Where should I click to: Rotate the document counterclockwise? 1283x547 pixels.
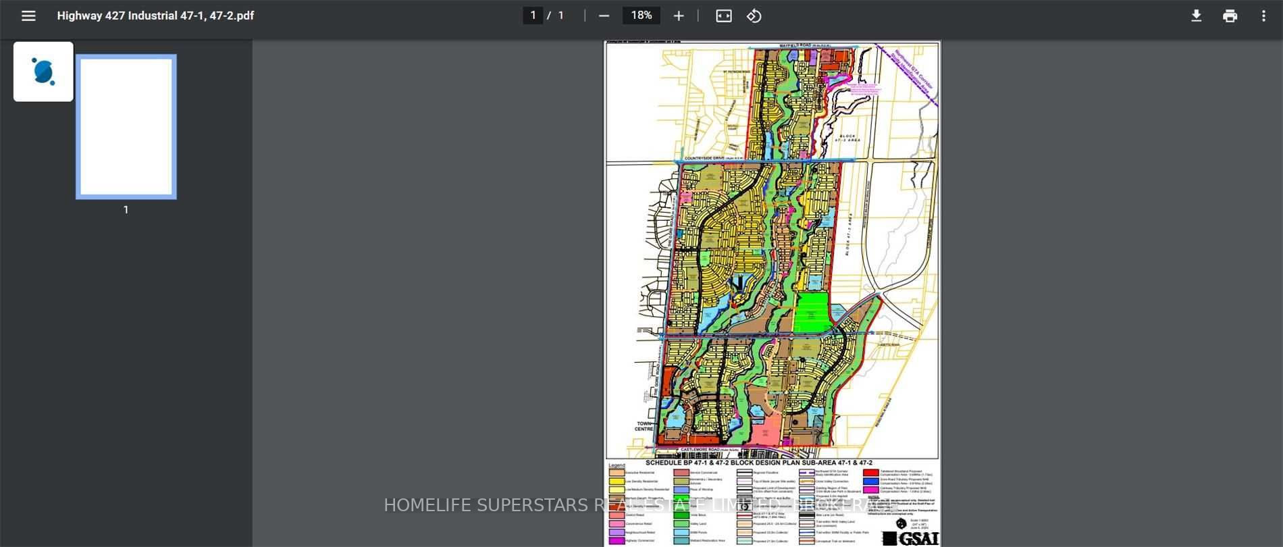[x=754, y=16]
